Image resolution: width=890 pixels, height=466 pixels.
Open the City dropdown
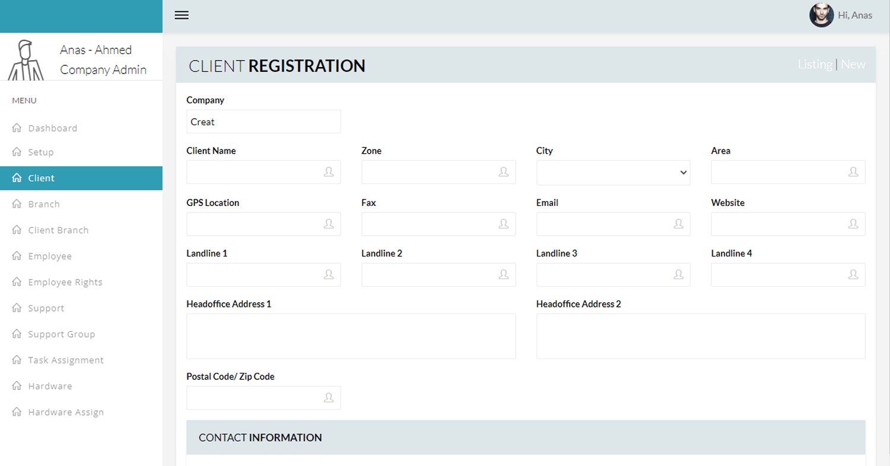[613, 173]
